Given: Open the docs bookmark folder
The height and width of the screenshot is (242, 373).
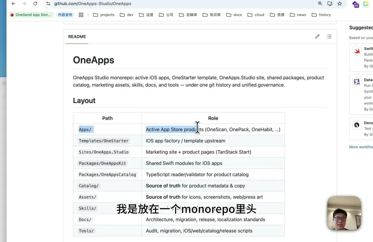Looking at the screenshot, I should [234, 15].
